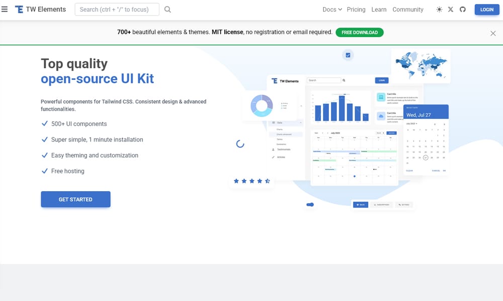Viewport: 503px width, 301px height.
Task: Toggle the light/dark theme sun icon
Action: coord(439,9)
